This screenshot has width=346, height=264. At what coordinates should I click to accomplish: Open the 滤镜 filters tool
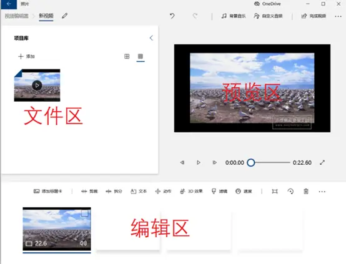[x=219, y=191]
